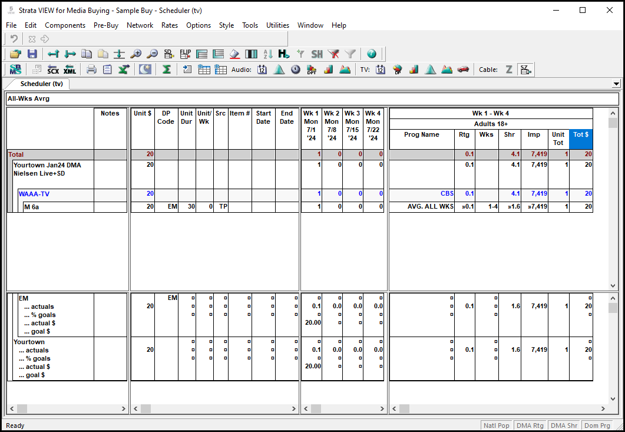Open the Utilities menu
Image resolution: width=625 pixels, height=432 pixels.
coord(277,25)
